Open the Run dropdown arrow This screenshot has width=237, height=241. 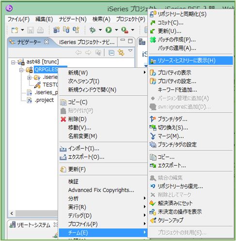pyautogui.click(x=116, y=30)
